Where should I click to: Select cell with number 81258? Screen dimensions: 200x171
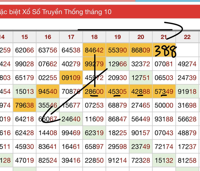(x=187, y=160)
